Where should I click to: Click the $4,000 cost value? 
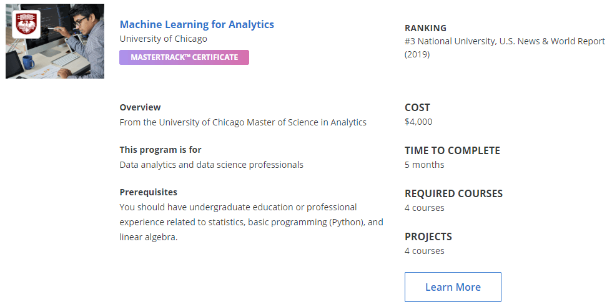click(418, 122)
